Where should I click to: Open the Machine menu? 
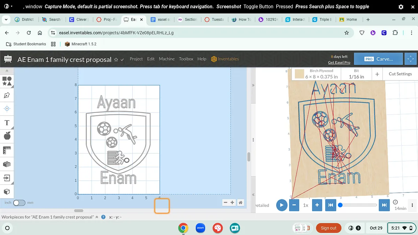[x=167, y=59]
